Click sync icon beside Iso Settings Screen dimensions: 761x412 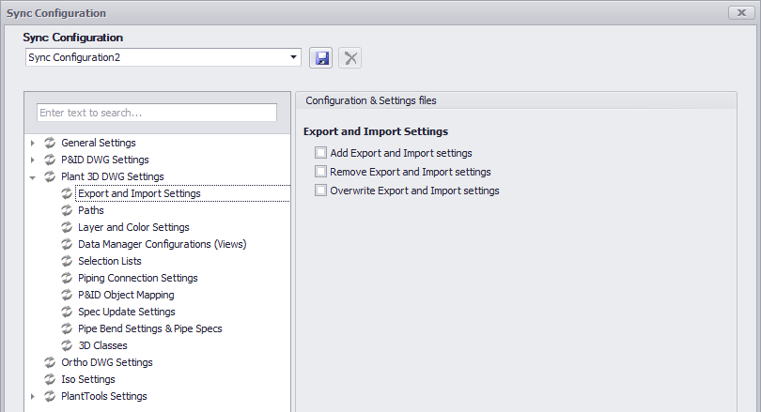(x=50, y=379)
